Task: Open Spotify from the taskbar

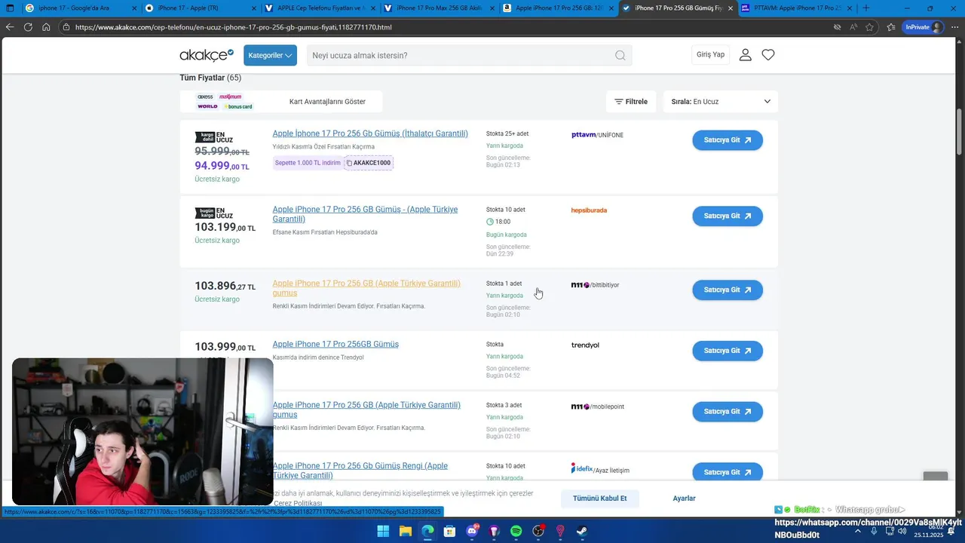Action: [x=516, y=531]
